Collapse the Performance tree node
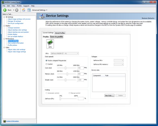The image size is (158, 126). 4,39
